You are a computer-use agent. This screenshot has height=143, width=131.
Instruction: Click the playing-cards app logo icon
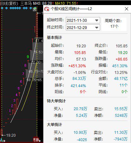pos(47,9)
